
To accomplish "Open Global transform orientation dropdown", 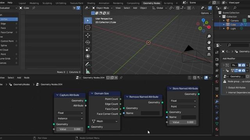I will 159,8.
